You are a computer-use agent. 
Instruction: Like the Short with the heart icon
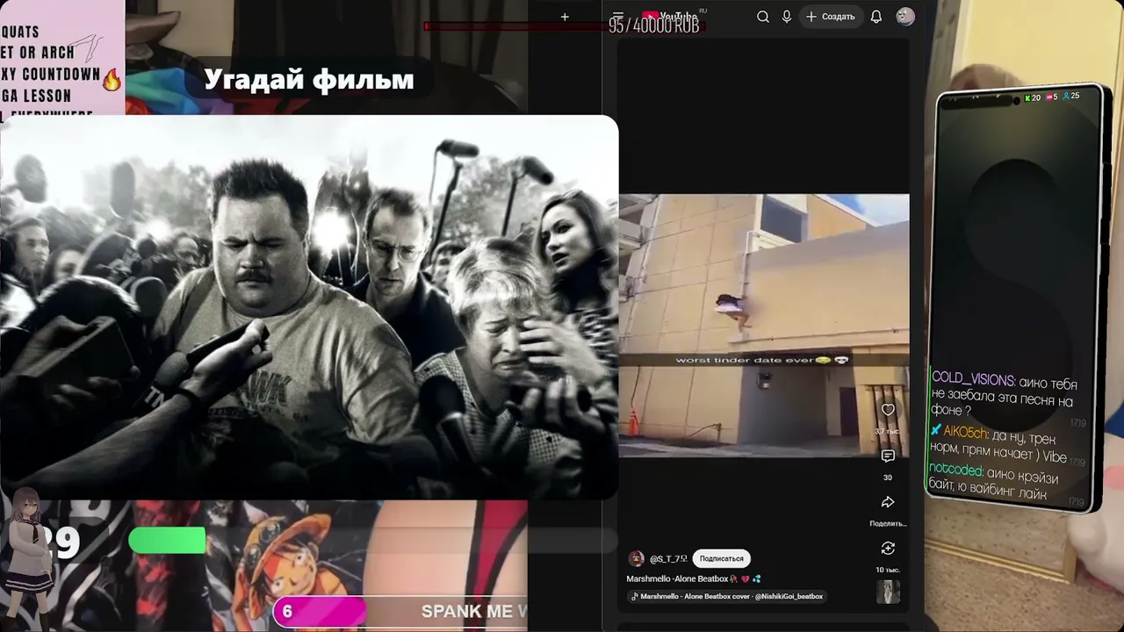click(x=888, y=410)
